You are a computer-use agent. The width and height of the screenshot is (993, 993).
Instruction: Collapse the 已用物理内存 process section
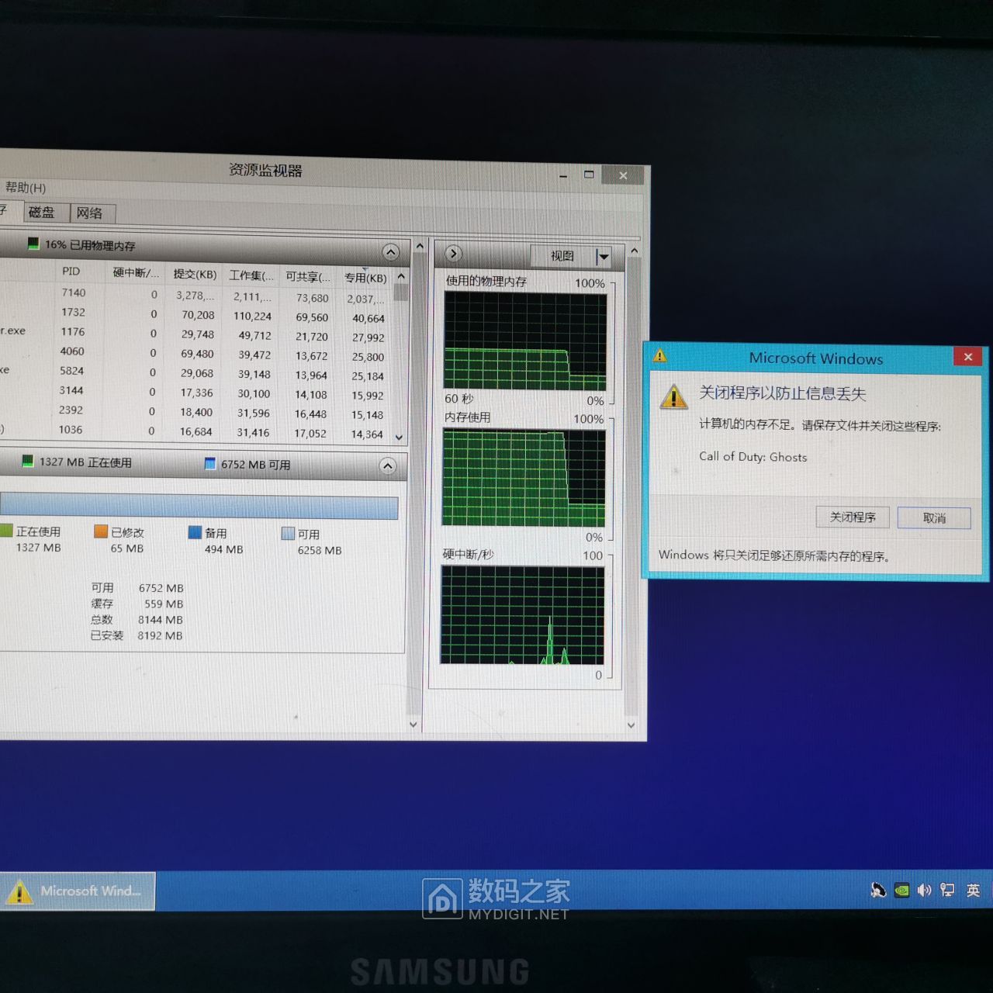click(x=391, y=253)
